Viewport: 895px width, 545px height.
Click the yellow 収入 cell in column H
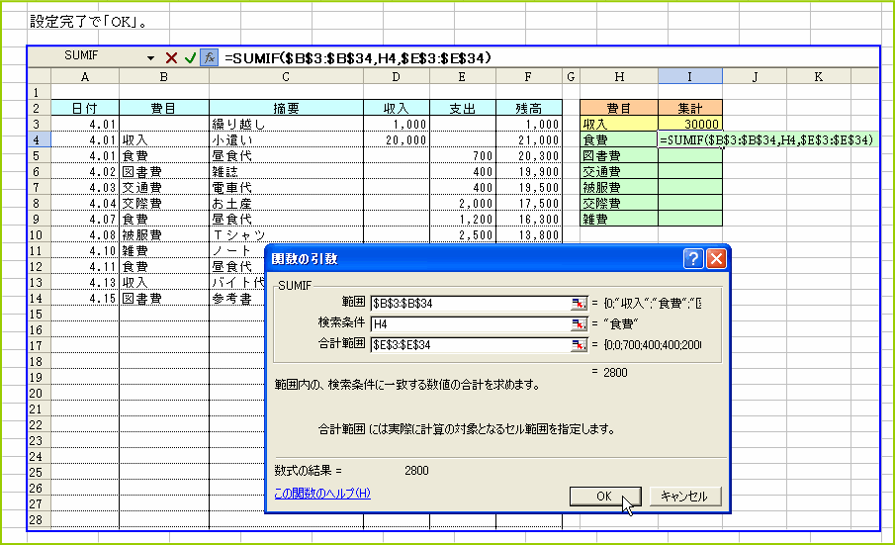click(619, 125)
